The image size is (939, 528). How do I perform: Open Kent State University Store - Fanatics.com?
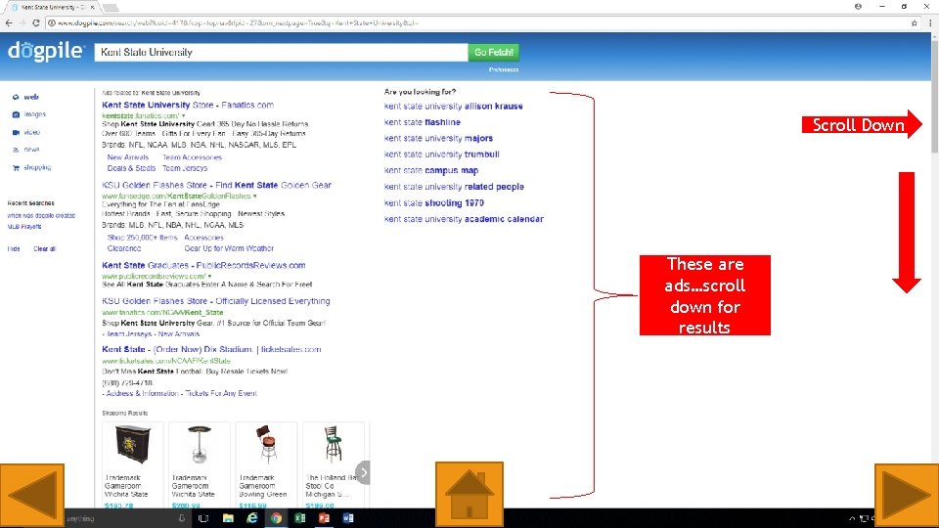click(188, 105)
